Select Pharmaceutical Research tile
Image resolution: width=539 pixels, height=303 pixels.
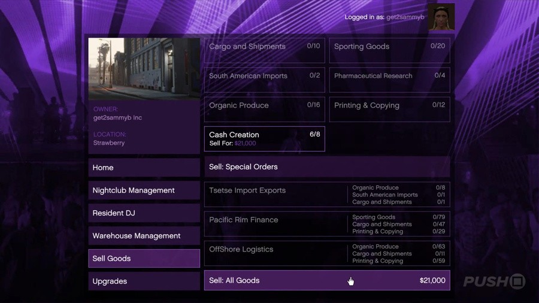(389, 80)
